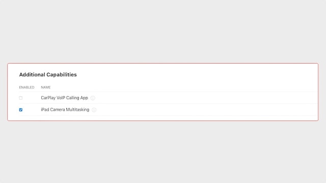Click the NAME column header

point(46,87)
